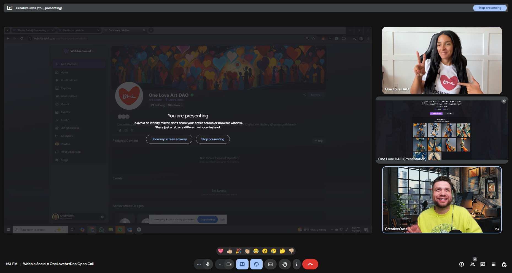Screen dimensions: 512x273
Task: Select the One Love DAO Presentation tile
Action: point(442,130)
